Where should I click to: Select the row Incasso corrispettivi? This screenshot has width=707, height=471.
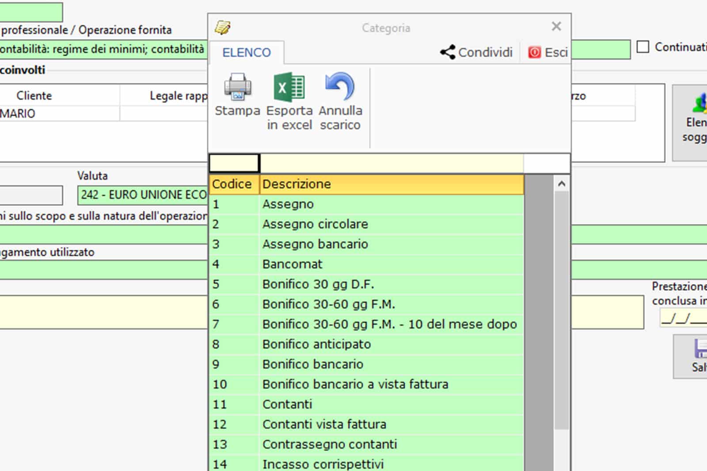pyautogui.click(x=366, y=463)
